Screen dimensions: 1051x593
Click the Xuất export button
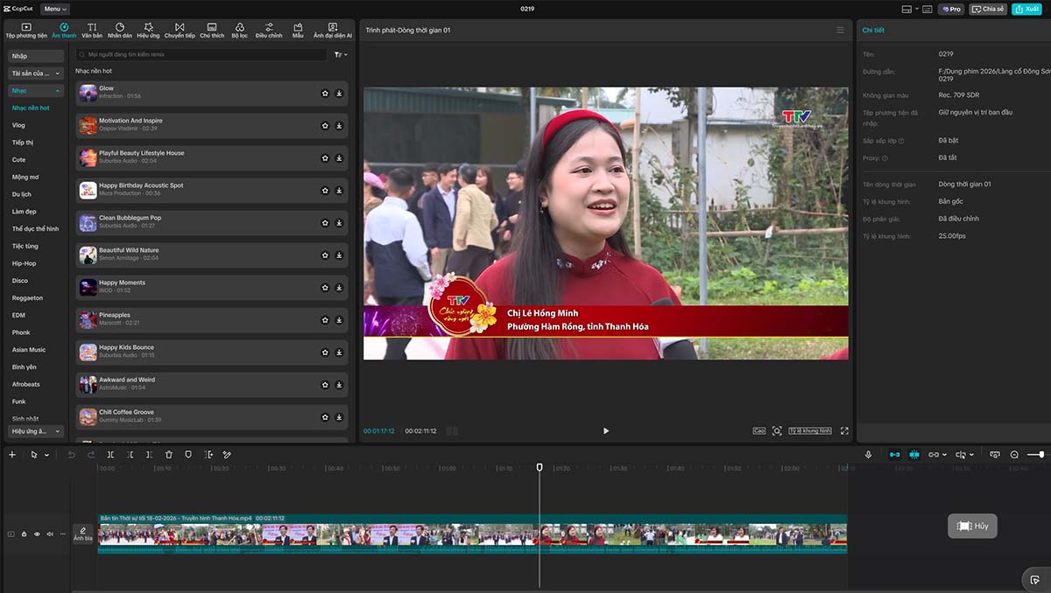click(1026, 9)
